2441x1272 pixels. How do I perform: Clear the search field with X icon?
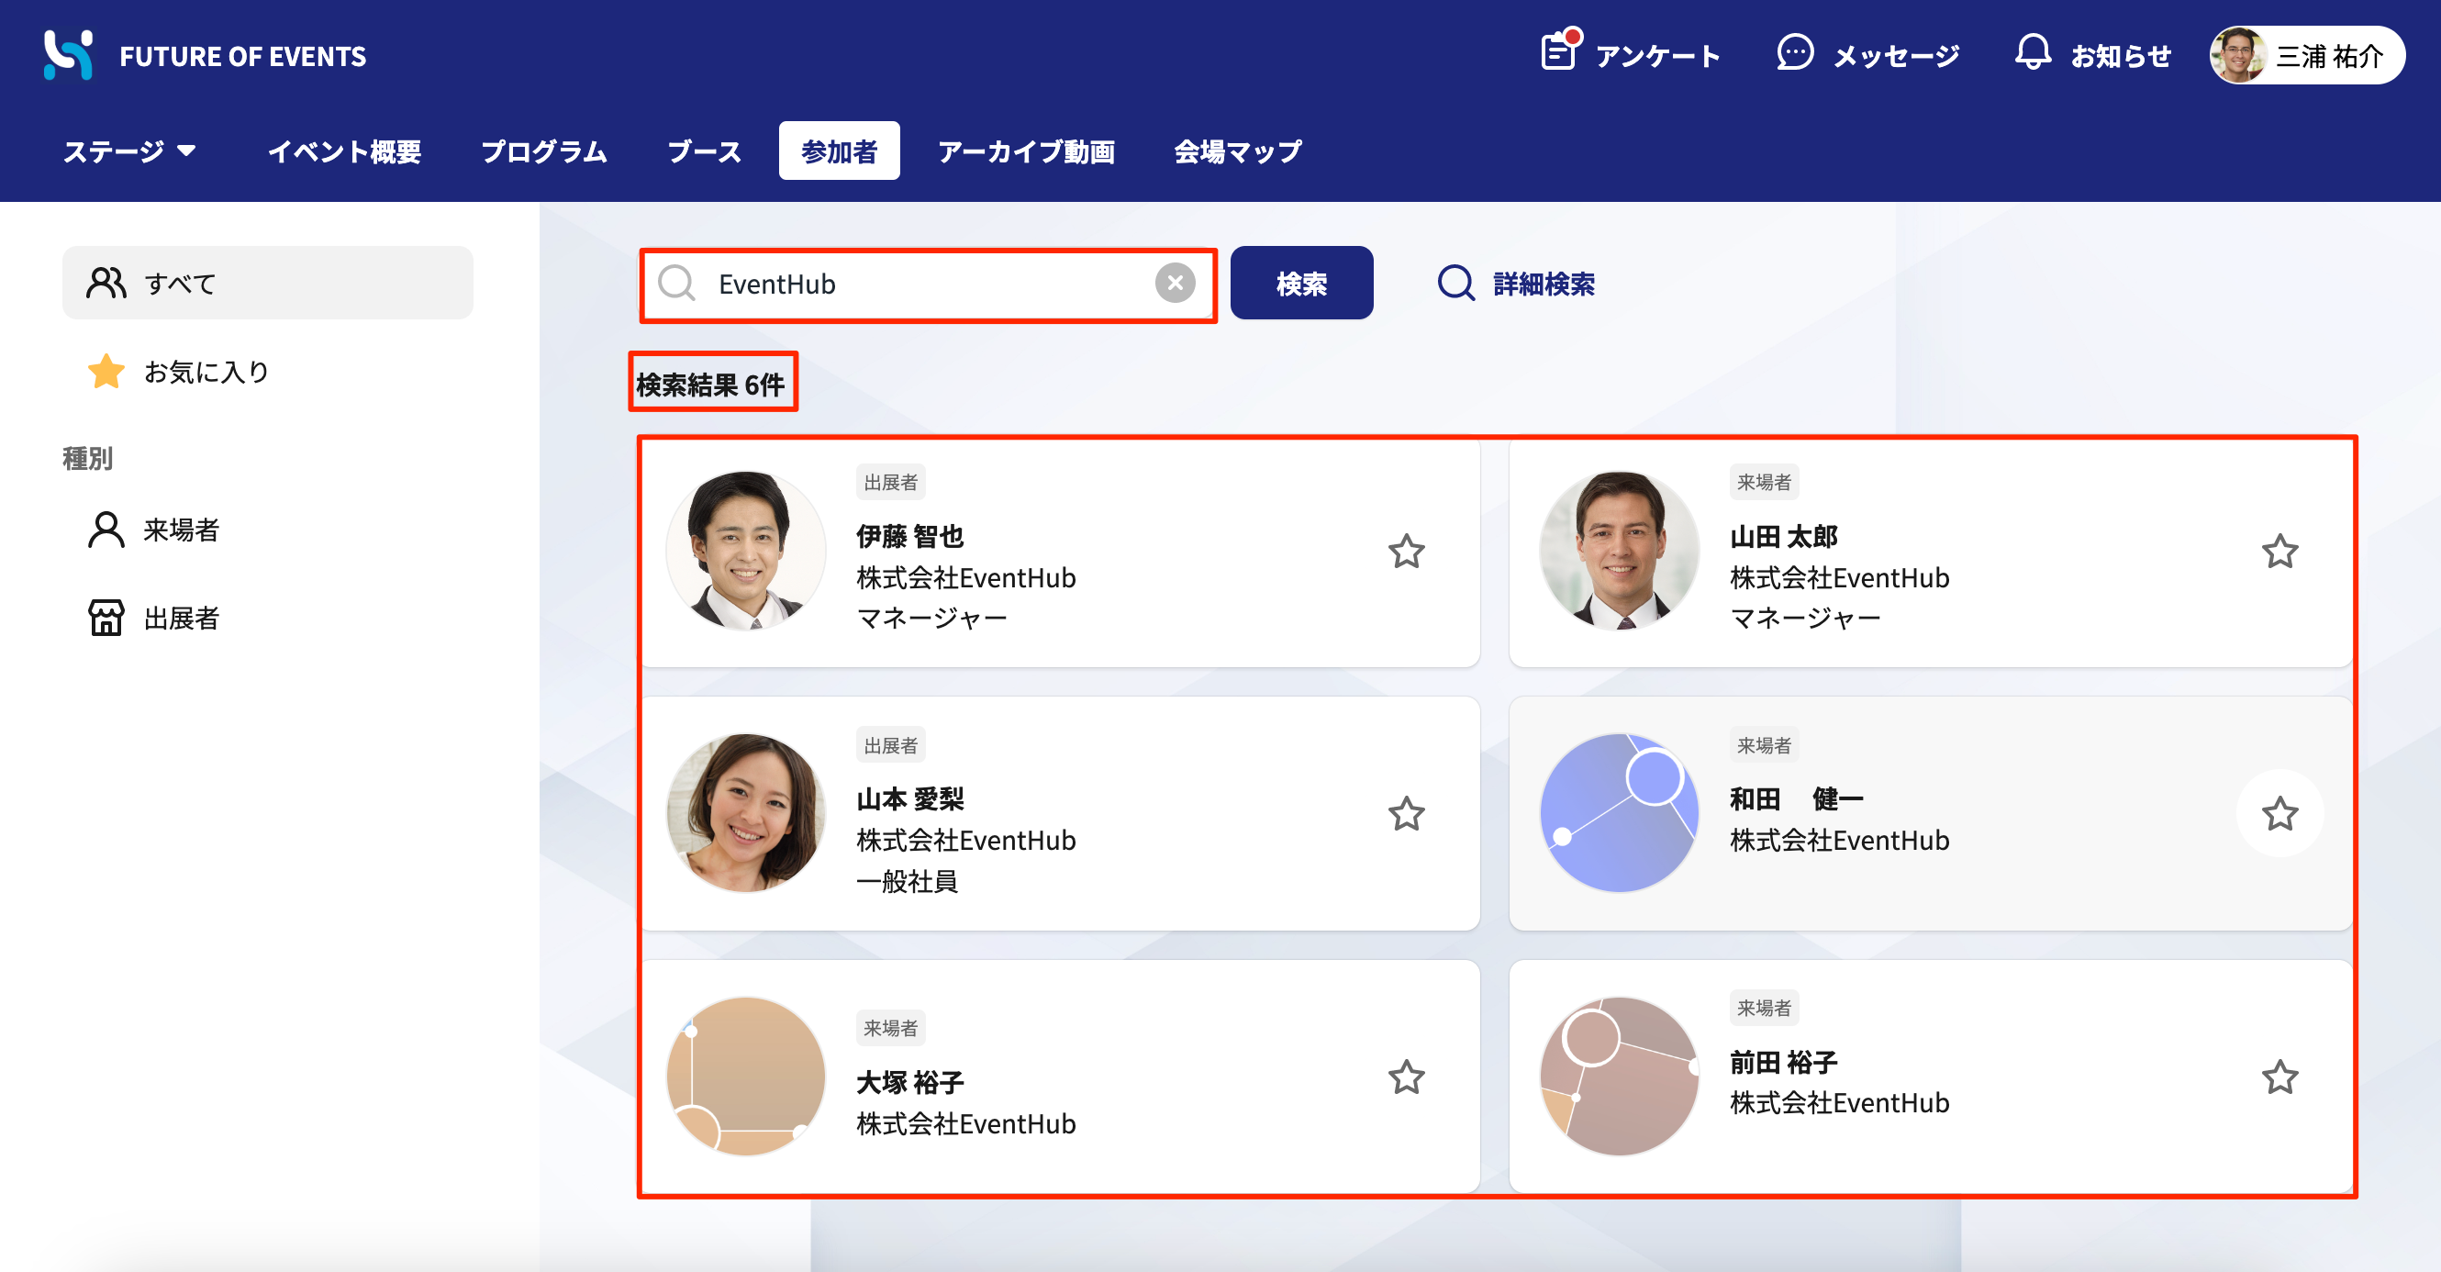[x=1174, y=283]
